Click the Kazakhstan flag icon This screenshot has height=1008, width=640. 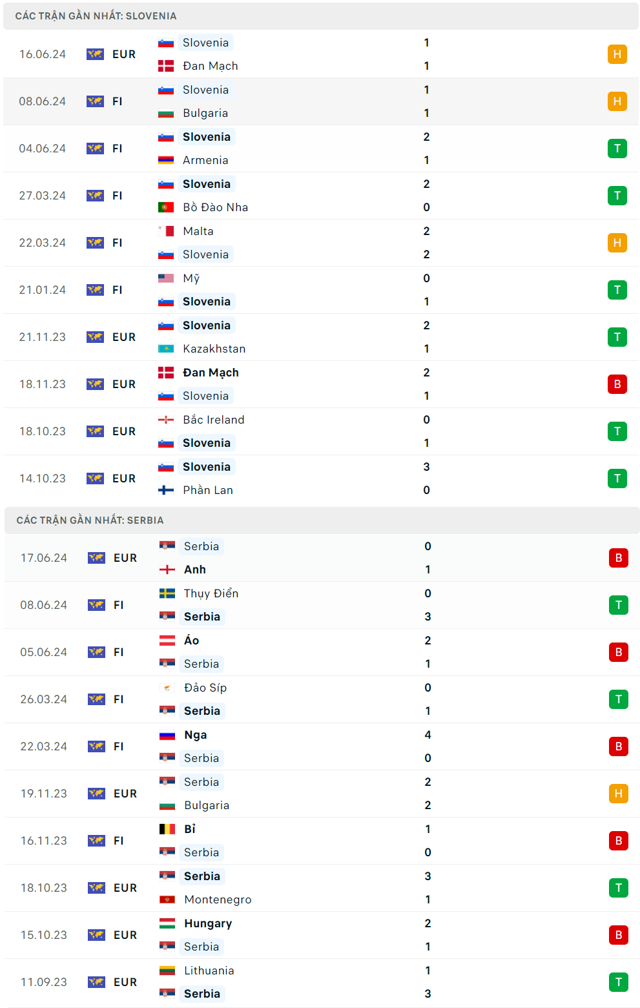tap(166, 349)
